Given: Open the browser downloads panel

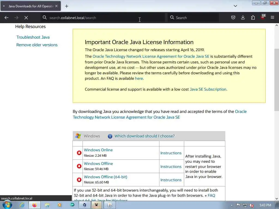Looking at the screenshot, I should pyautogui.click(x=243, y=17).
